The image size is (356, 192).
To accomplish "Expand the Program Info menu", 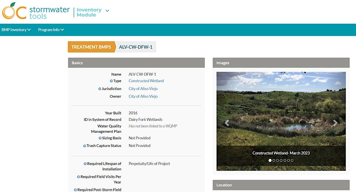I will click(51, 30).
